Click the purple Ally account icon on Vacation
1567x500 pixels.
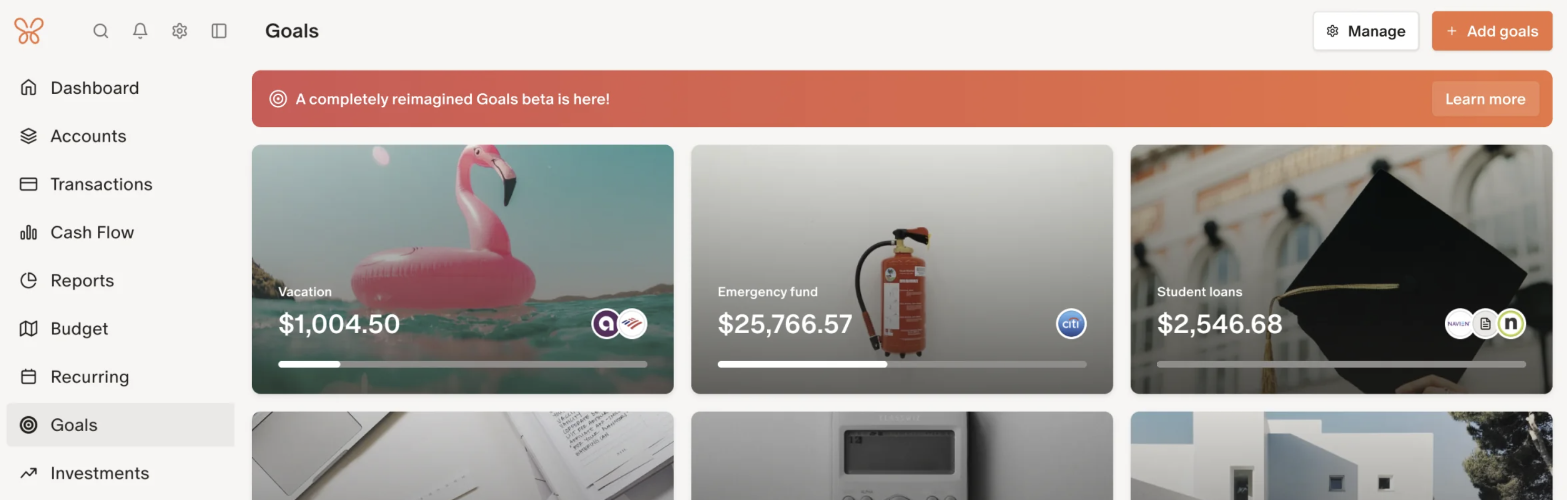pos(606,324)
